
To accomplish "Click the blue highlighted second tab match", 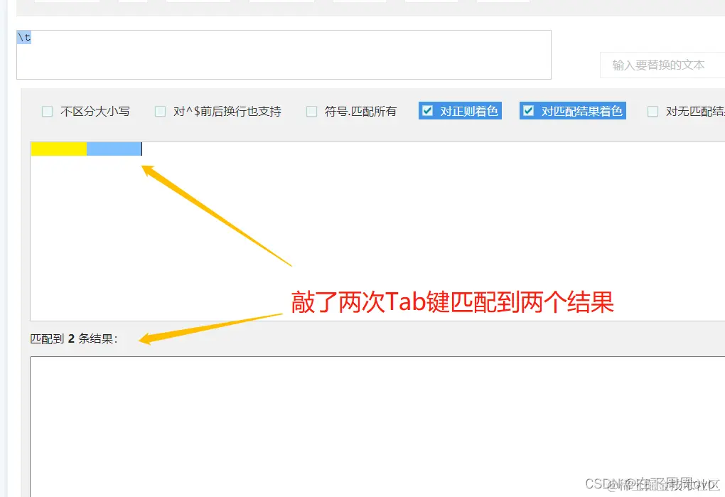I will coord(114,149).
